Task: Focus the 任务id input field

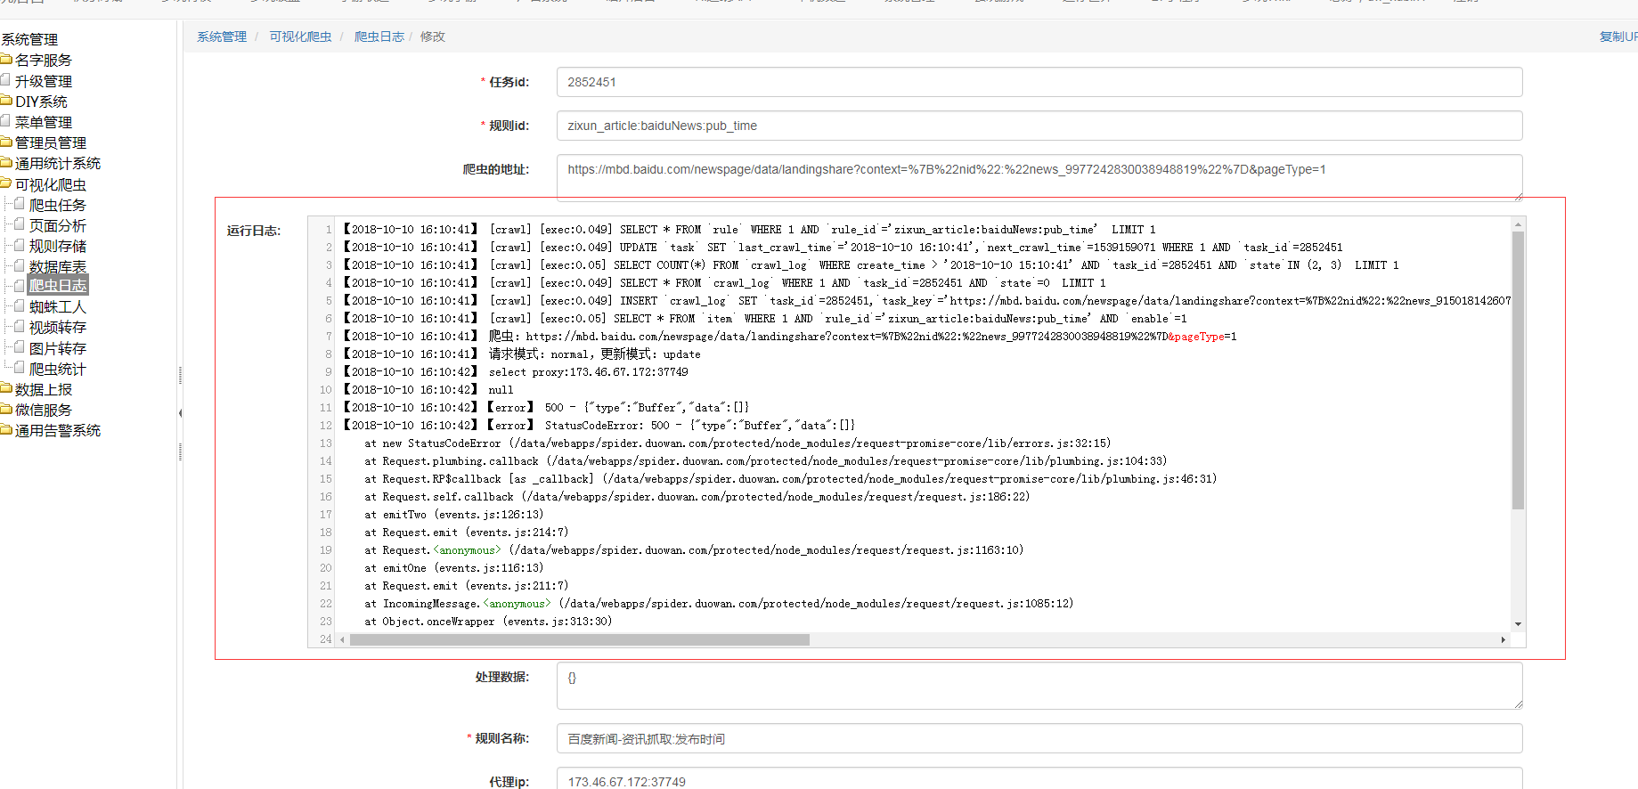Action: (x=1039, y=82)
